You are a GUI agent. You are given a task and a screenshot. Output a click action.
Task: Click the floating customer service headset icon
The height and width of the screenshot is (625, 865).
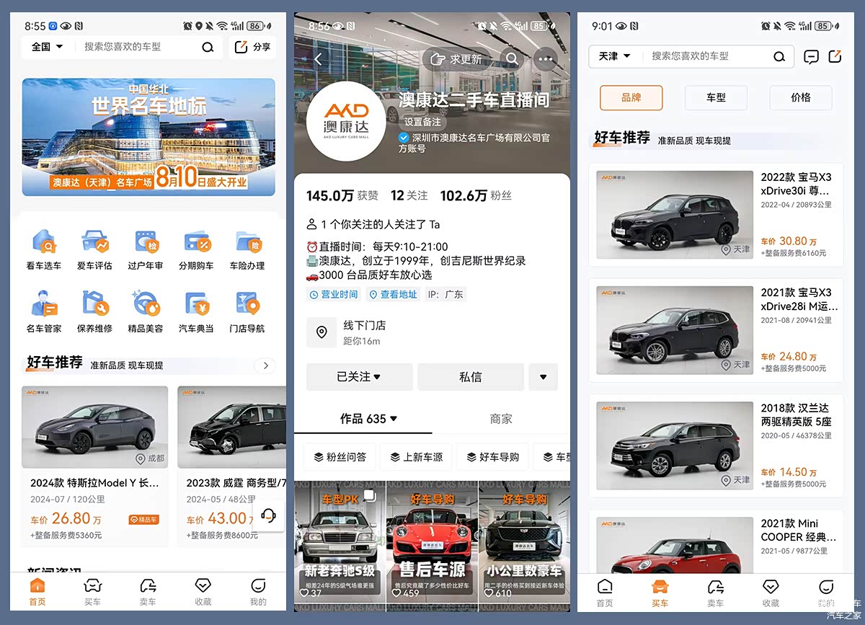[x=269, y=515]
